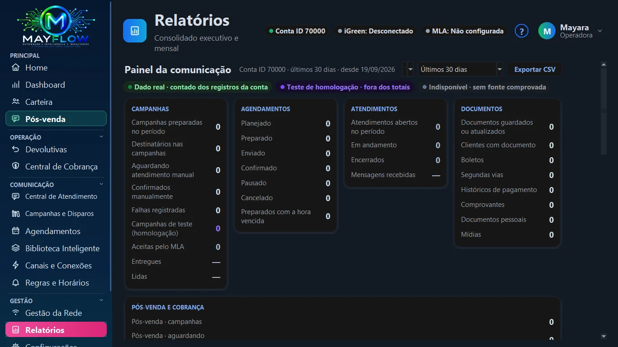This screenshot has height=347, width=618.
Task: Click the Gestão da Rede wifi icon
Action: 16,313
